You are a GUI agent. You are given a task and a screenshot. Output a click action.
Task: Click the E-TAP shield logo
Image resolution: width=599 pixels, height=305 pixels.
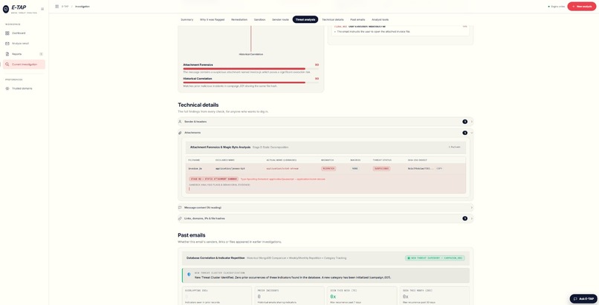coord(6,9)
